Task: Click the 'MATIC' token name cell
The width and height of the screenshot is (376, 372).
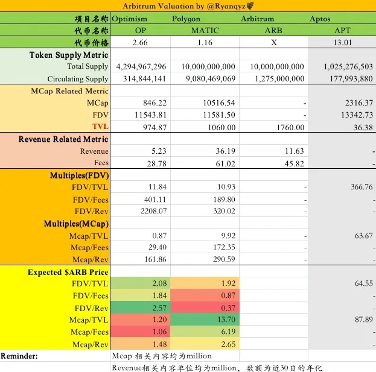Action: point(205,30)
